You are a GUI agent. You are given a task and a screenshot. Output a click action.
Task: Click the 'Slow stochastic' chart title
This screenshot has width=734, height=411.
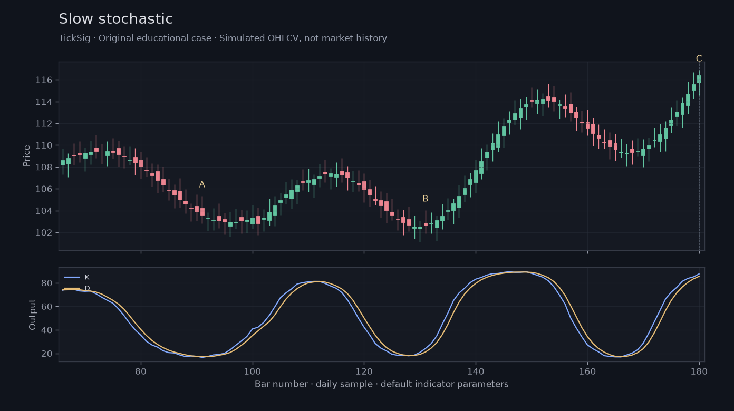115,19
